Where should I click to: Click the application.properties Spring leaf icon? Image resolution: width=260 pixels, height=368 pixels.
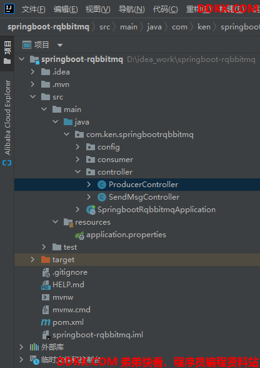click(x=80, y=235)
